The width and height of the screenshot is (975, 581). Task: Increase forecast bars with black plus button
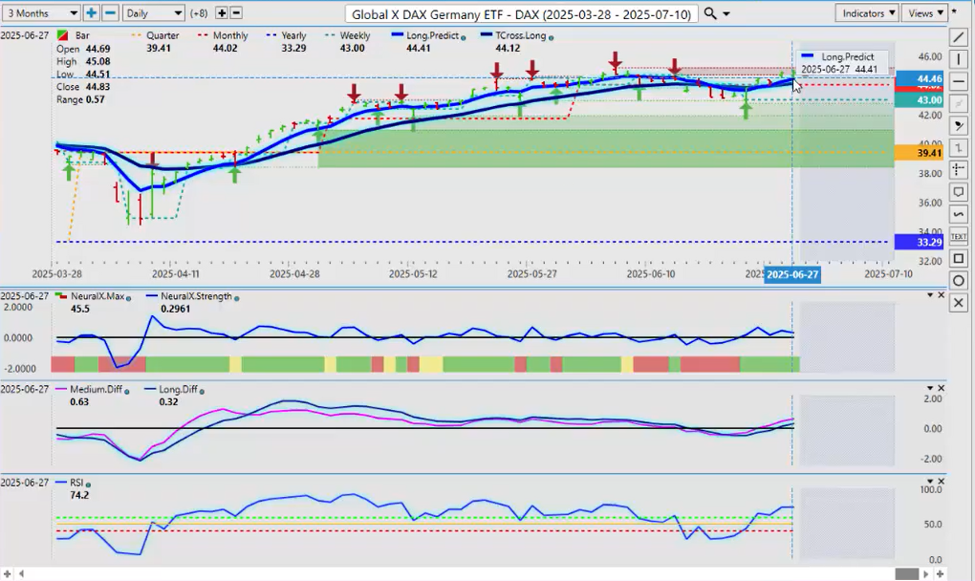point(222,13)
